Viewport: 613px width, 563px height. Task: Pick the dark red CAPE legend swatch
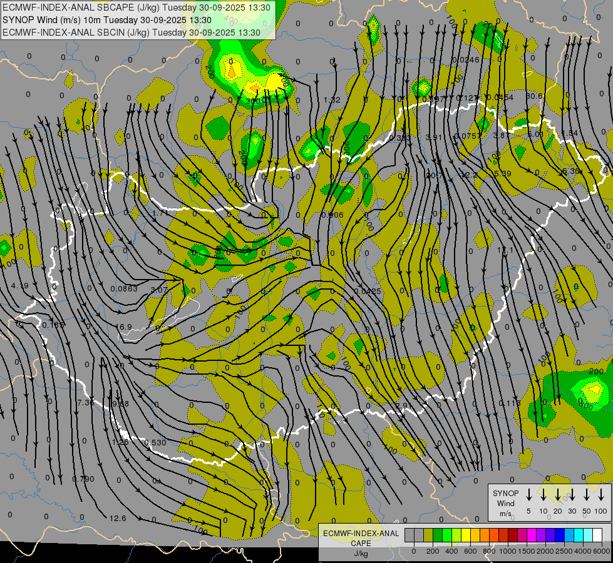(x=513, y=535)
